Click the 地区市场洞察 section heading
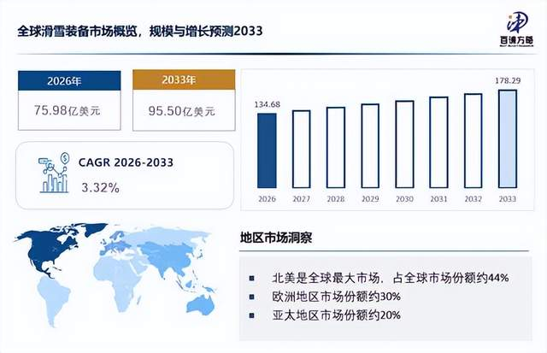Screen dimensions: 547x353 (x=276, y=238)
